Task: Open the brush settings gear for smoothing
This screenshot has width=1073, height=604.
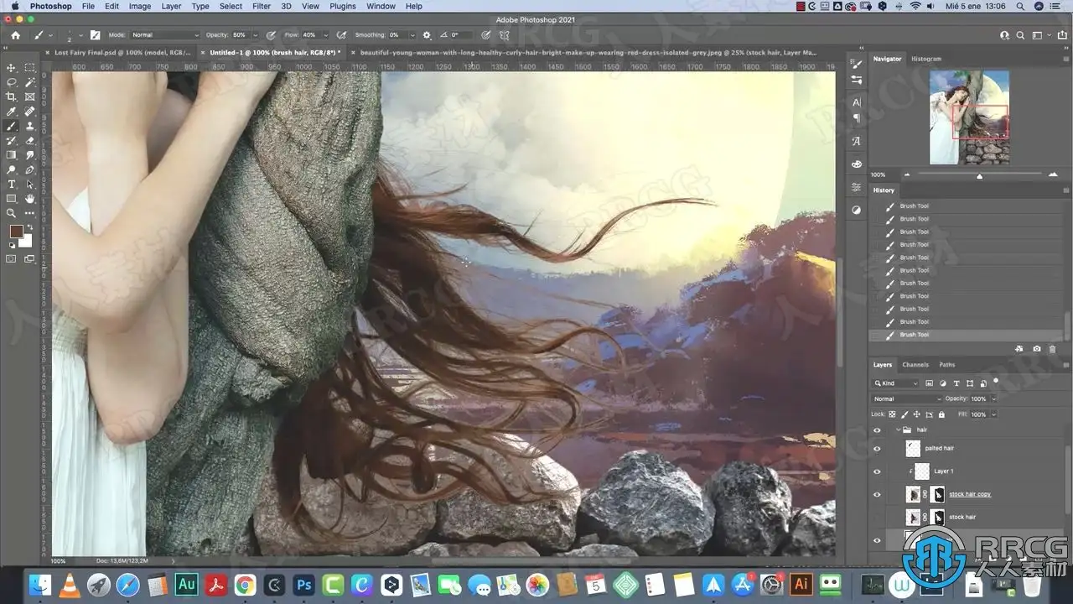Action: 427,35
